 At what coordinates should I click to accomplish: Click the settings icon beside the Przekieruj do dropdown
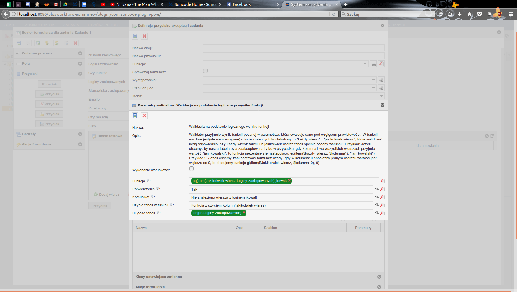(381, 88)
